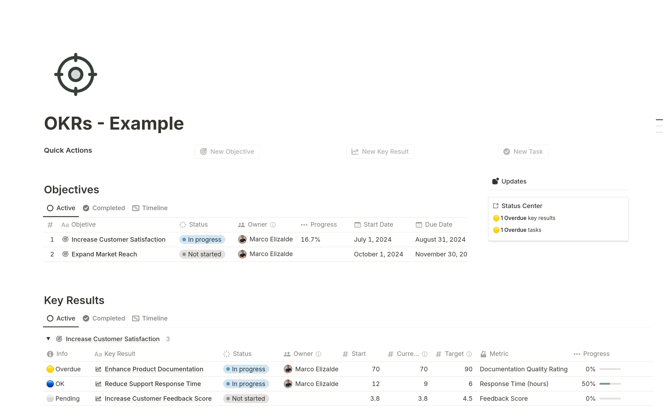The height and width of the screenshot is (420, 672).
Task: Switch to Completed tab in Objectives
Action: (x=104, y=208)
